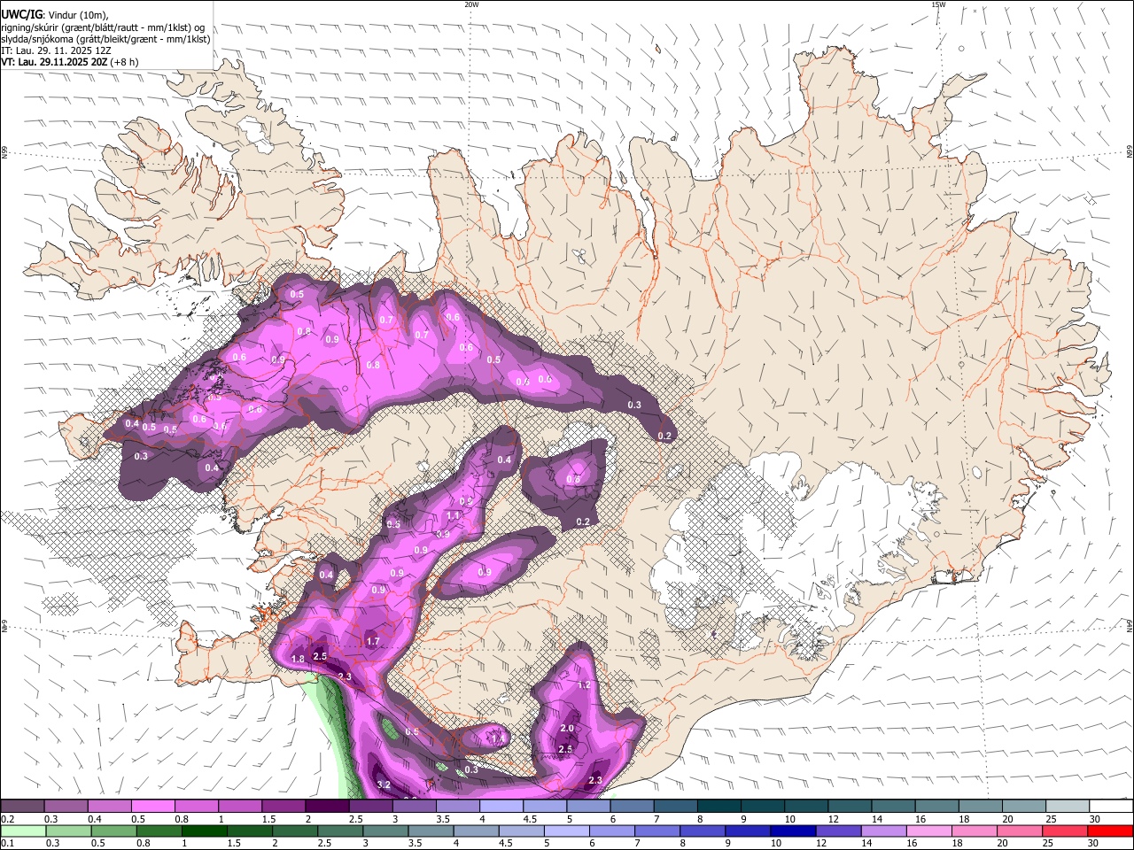The width and height of the screenshot is (1134, 850).
Task: Click the lower legend swatch starting at 25
Action: coord(1064,831)
